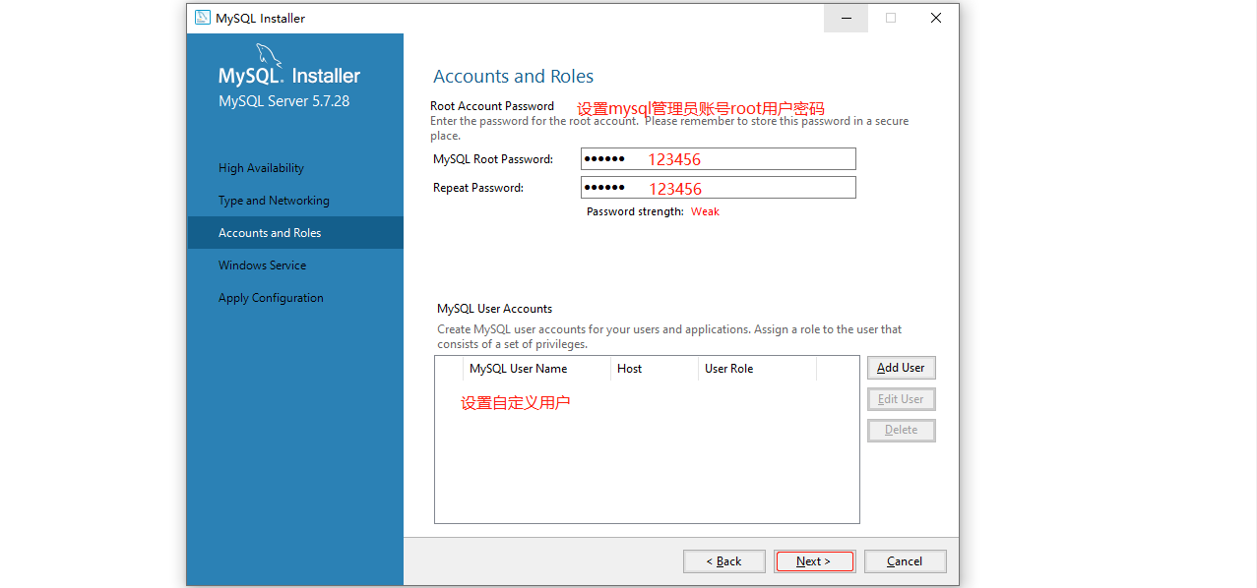The width and height of the screenshot is (1257, 588).
Task: Click the Add User button
Action: click(x=901, y=368)
